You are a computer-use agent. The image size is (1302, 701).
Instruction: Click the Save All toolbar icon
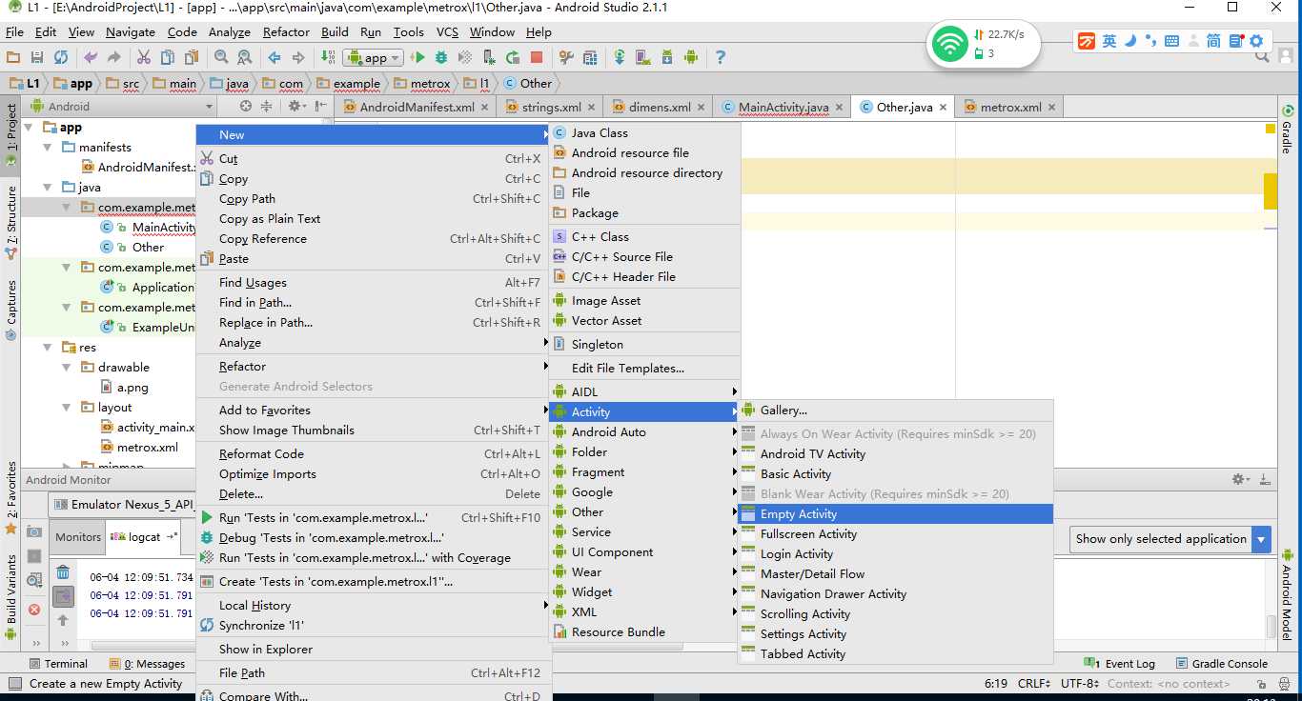point(37,57)
